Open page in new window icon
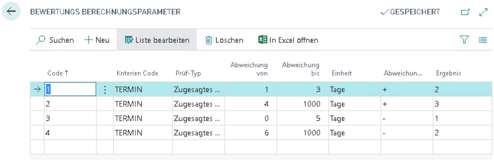494x162 pixels. click(465, 12)
